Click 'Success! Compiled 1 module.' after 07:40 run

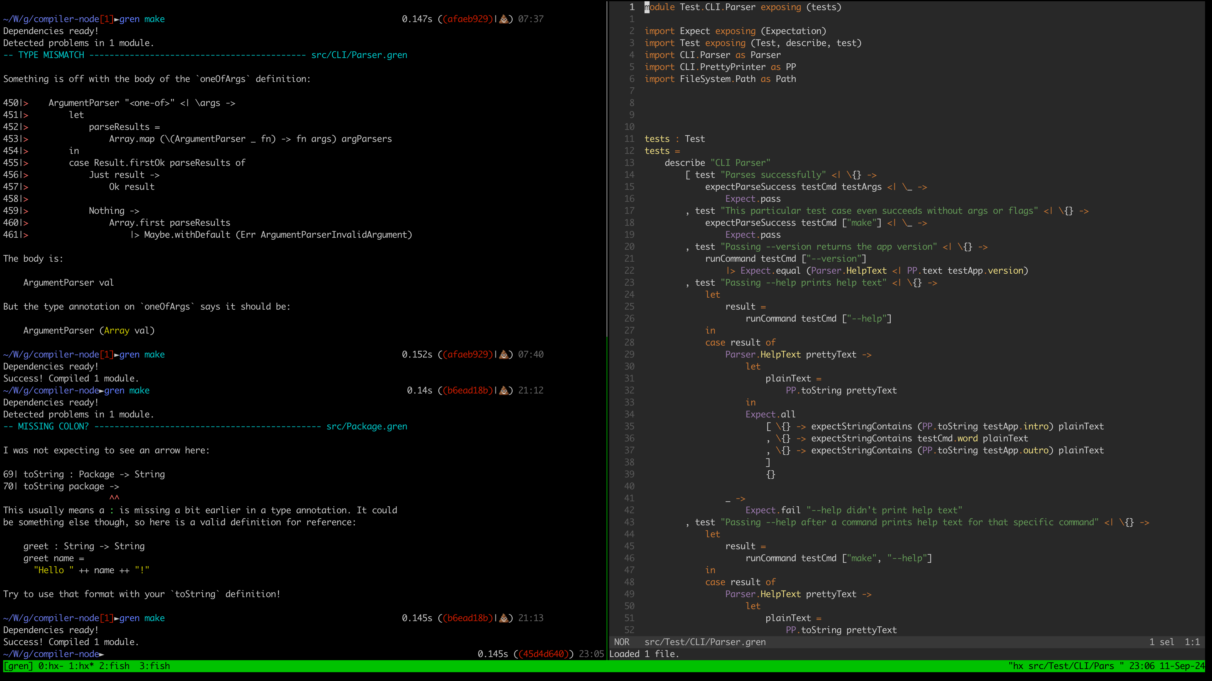pyautogui.click(x=71, y=378)
